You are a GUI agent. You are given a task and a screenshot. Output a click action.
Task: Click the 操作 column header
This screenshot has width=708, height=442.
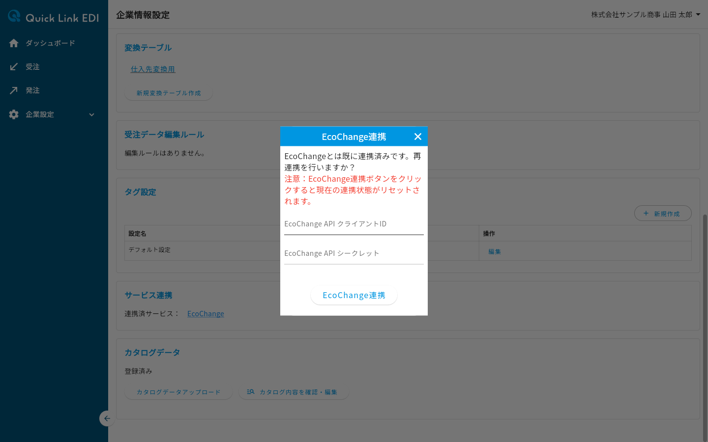[x=489, y=234]
